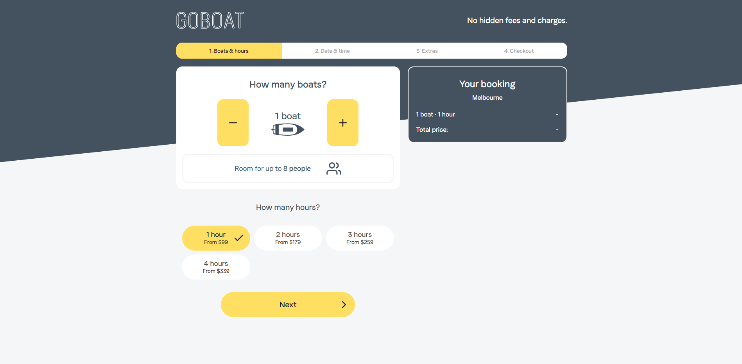Decrease the number of boats with minus button
Screen dimensions: 742x364
point(233,123)
